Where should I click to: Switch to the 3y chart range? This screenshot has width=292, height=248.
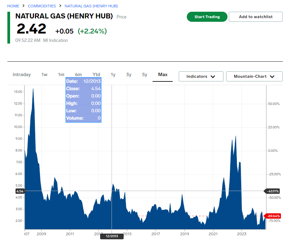point(129,75)
